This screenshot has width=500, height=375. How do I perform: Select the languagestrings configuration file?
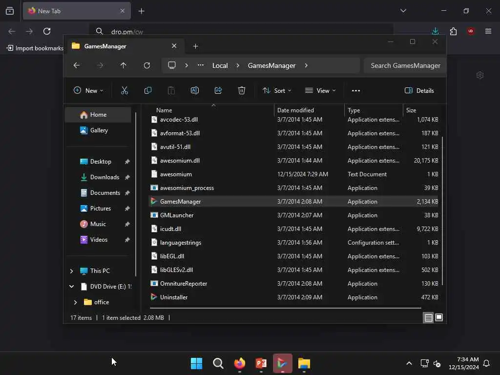click(x=293, y=243)
